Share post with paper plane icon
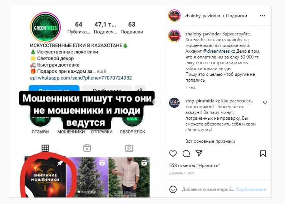 coord(199,154)
